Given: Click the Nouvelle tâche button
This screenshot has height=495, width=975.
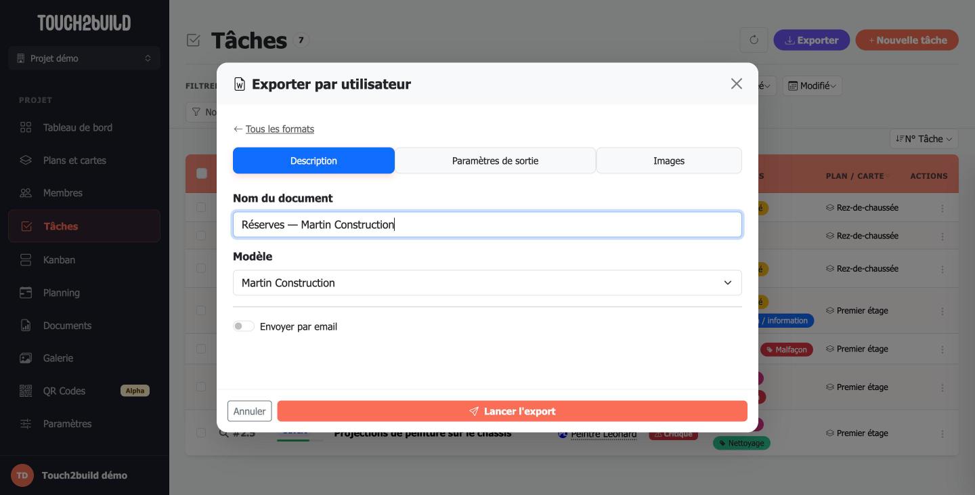Looking at the screenshot, I should [907, 40].
